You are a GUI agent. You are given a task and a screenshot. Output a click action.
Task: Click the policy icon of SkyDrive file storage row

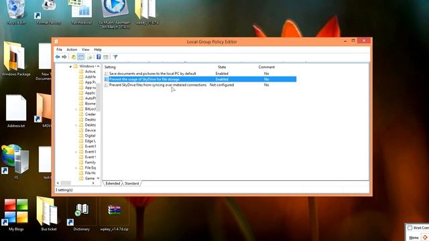[106, 79]
